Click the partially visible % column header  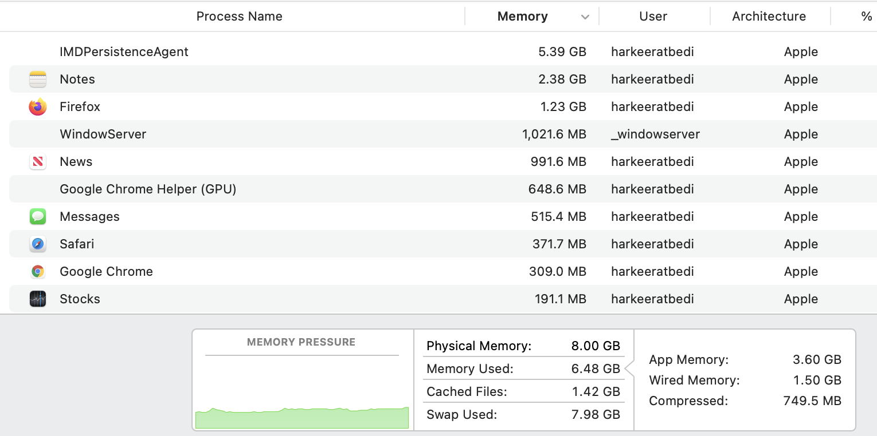866,17
